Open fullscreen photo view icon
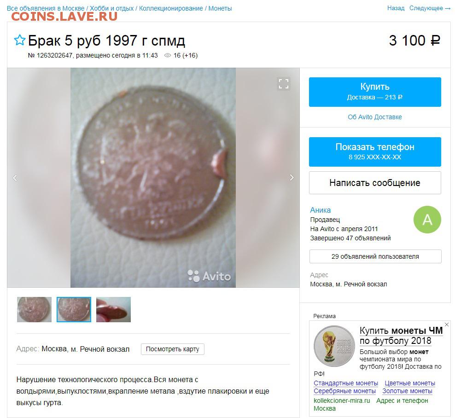The width and height of the screenshot is (455, 418). click(x=284, y=83)
